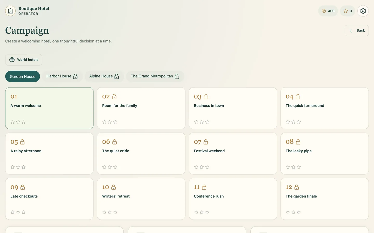Select The quiet critic level card

[141, 154]
